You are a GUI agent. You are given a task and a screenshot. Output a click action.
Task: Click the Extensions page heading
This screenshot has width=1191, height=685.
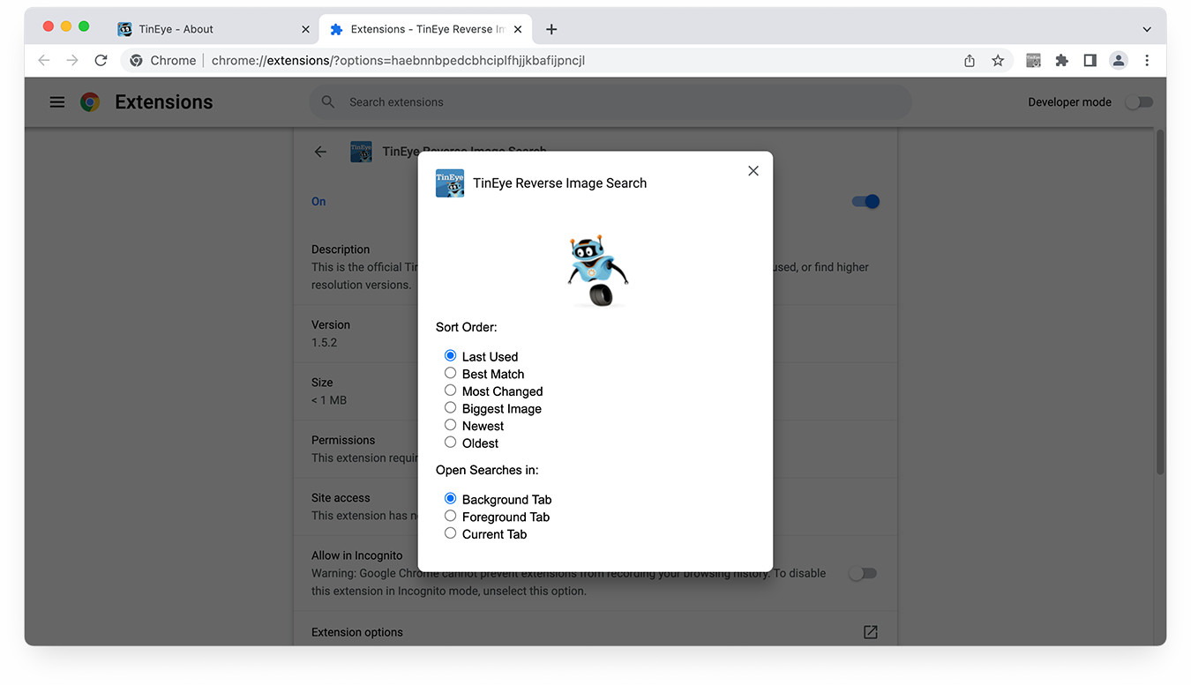tap(164, 102)
